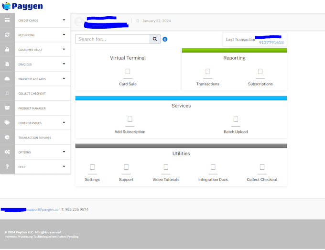Click the January 22, 2024 date text
This screenshot has width=325, height=250.
coord(156,21)
